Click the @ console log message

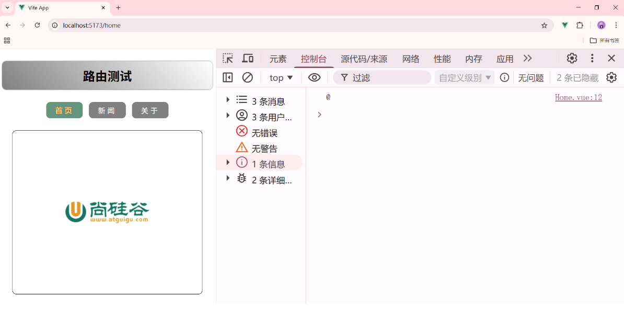tap(328, 97)
